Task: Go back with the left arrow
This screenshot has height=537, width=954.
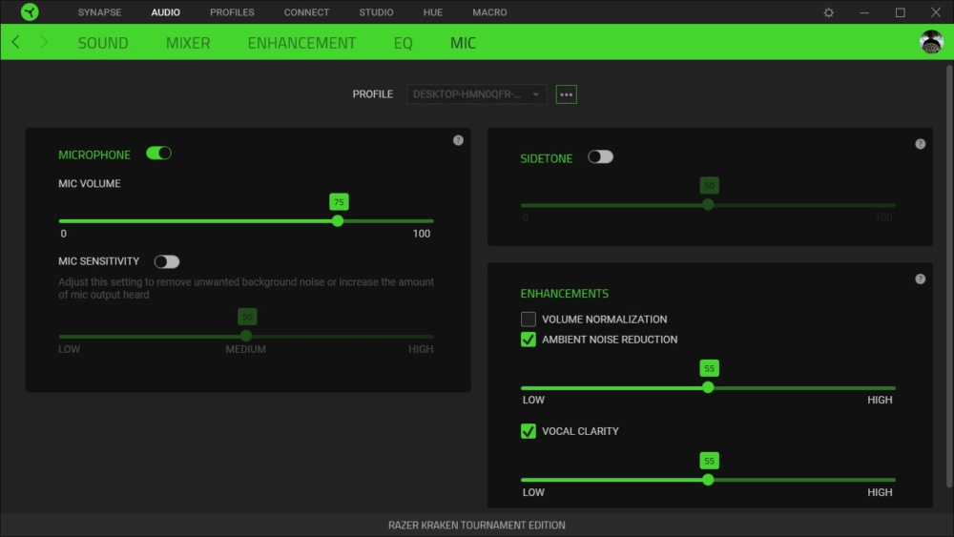Action: (16, 42)
